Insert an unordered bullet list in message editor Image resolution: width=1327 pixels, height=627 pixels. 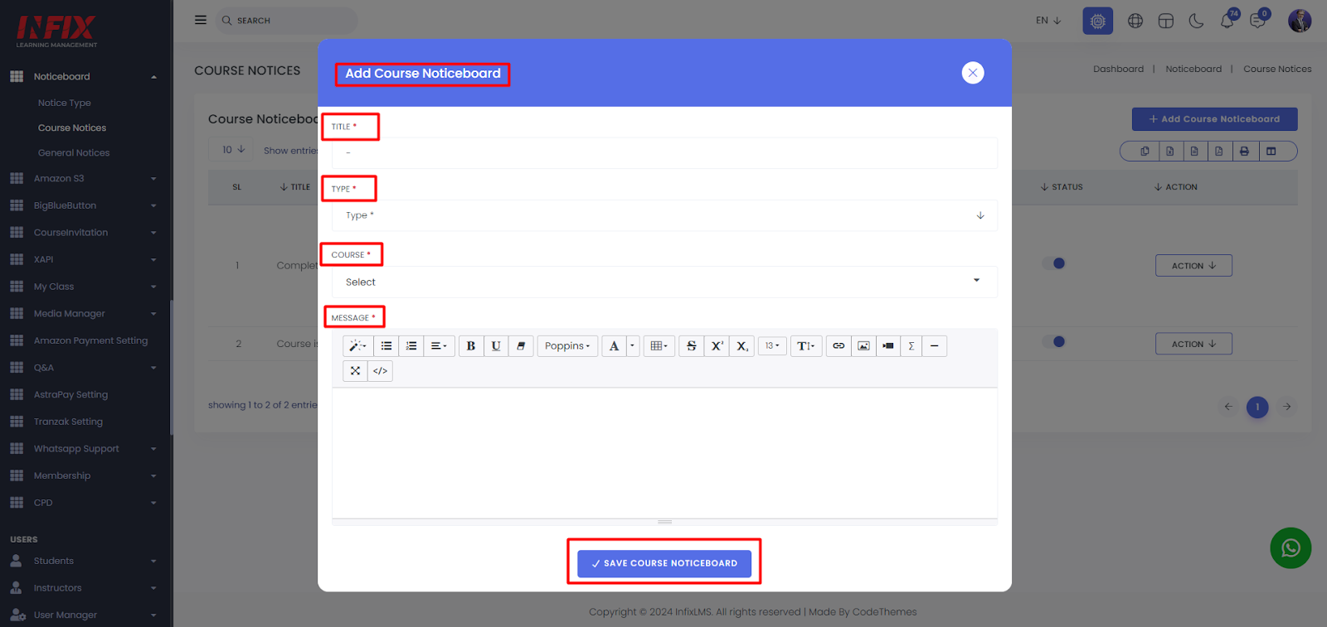386,346
